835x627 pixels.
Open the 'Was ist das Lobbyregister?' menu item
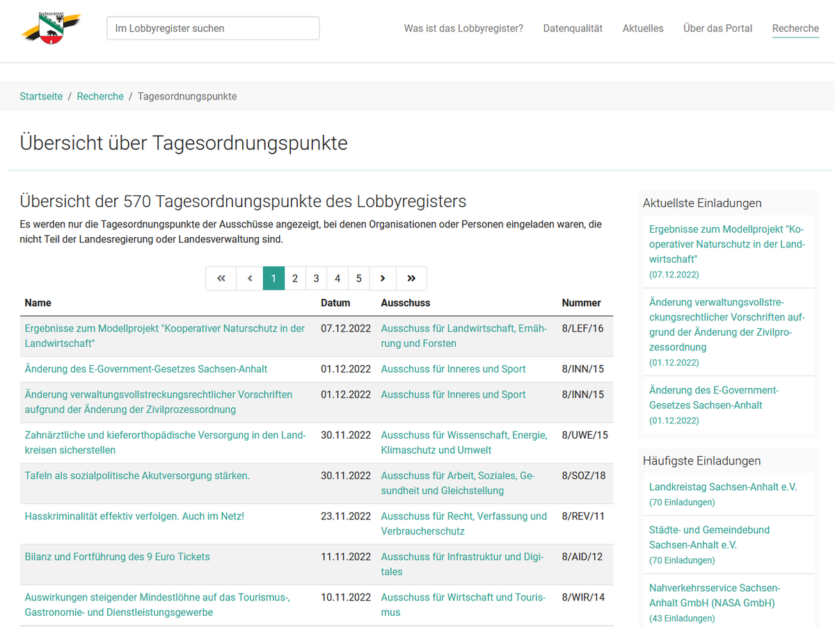[x=463, y=28]
